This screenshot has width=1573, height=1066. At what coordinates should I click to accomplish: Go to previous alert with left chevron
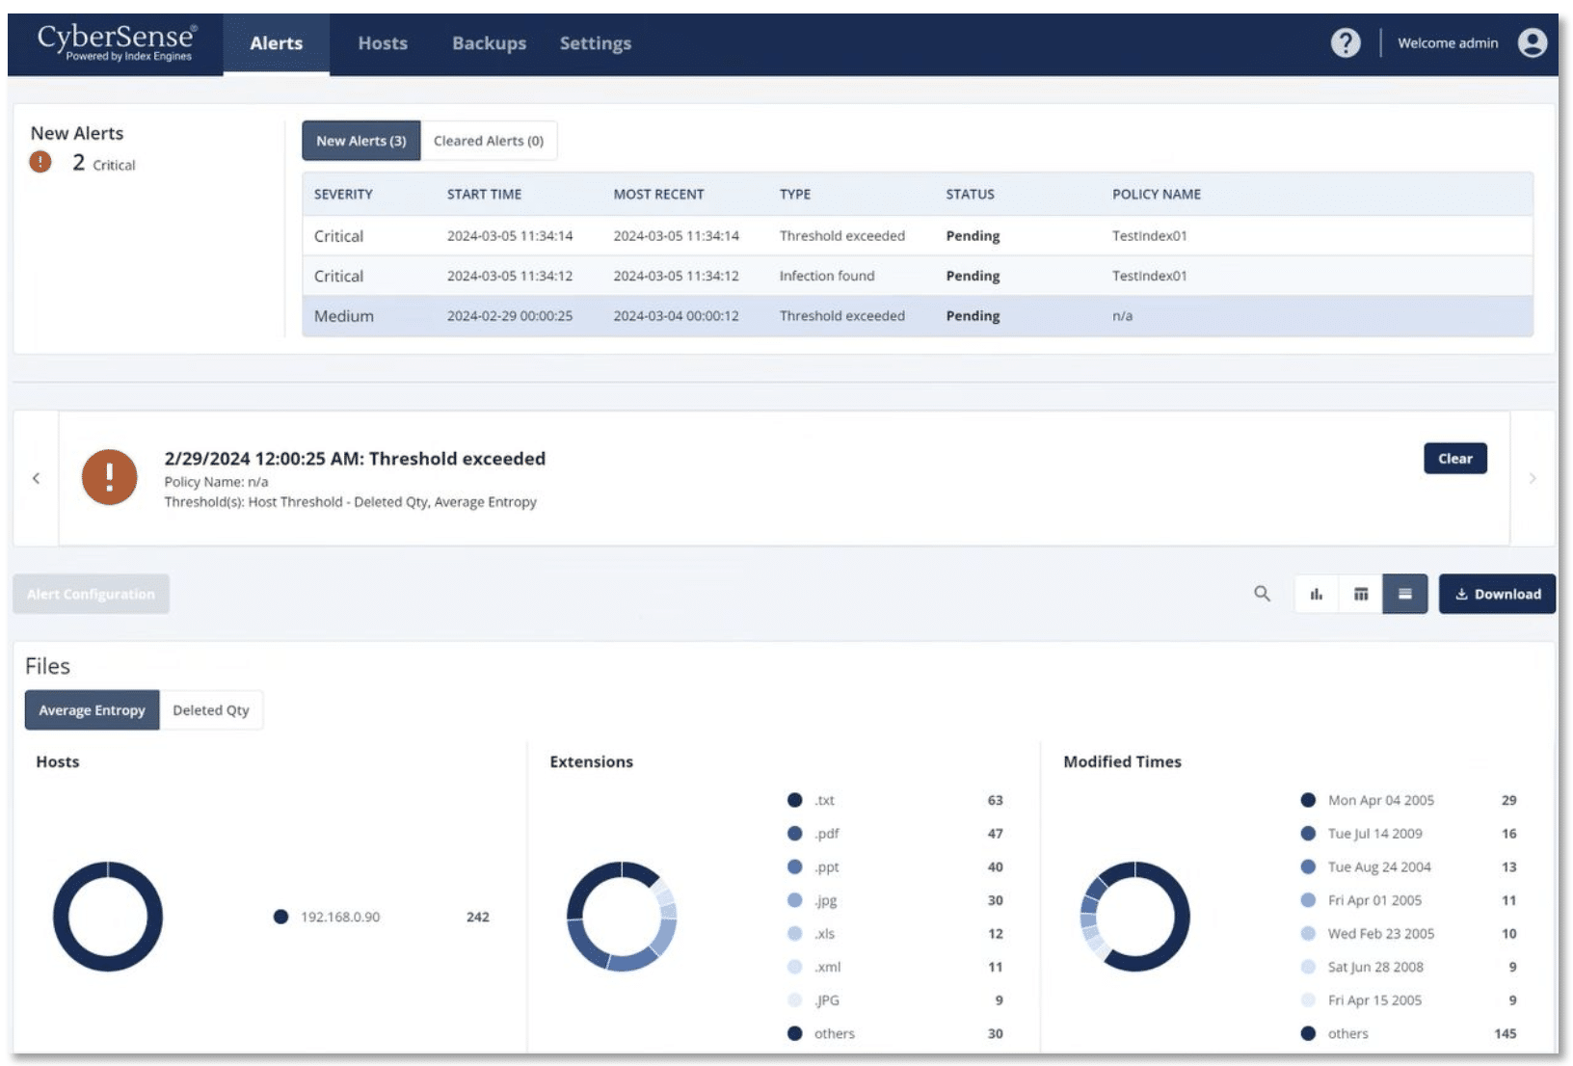tap(36, 478)
